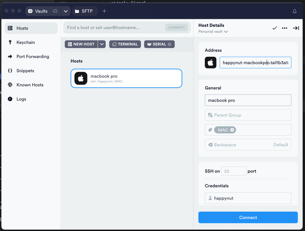The width and height of the screenshot is (305, 231).
Task: Go to Port Forwarding in sidebar
Action: click(x=33, y=56)
